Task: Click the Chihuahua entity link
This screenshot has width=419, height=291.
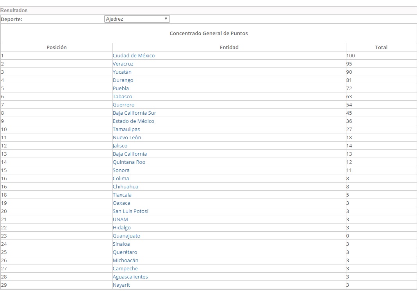Action: pos(125,187)
